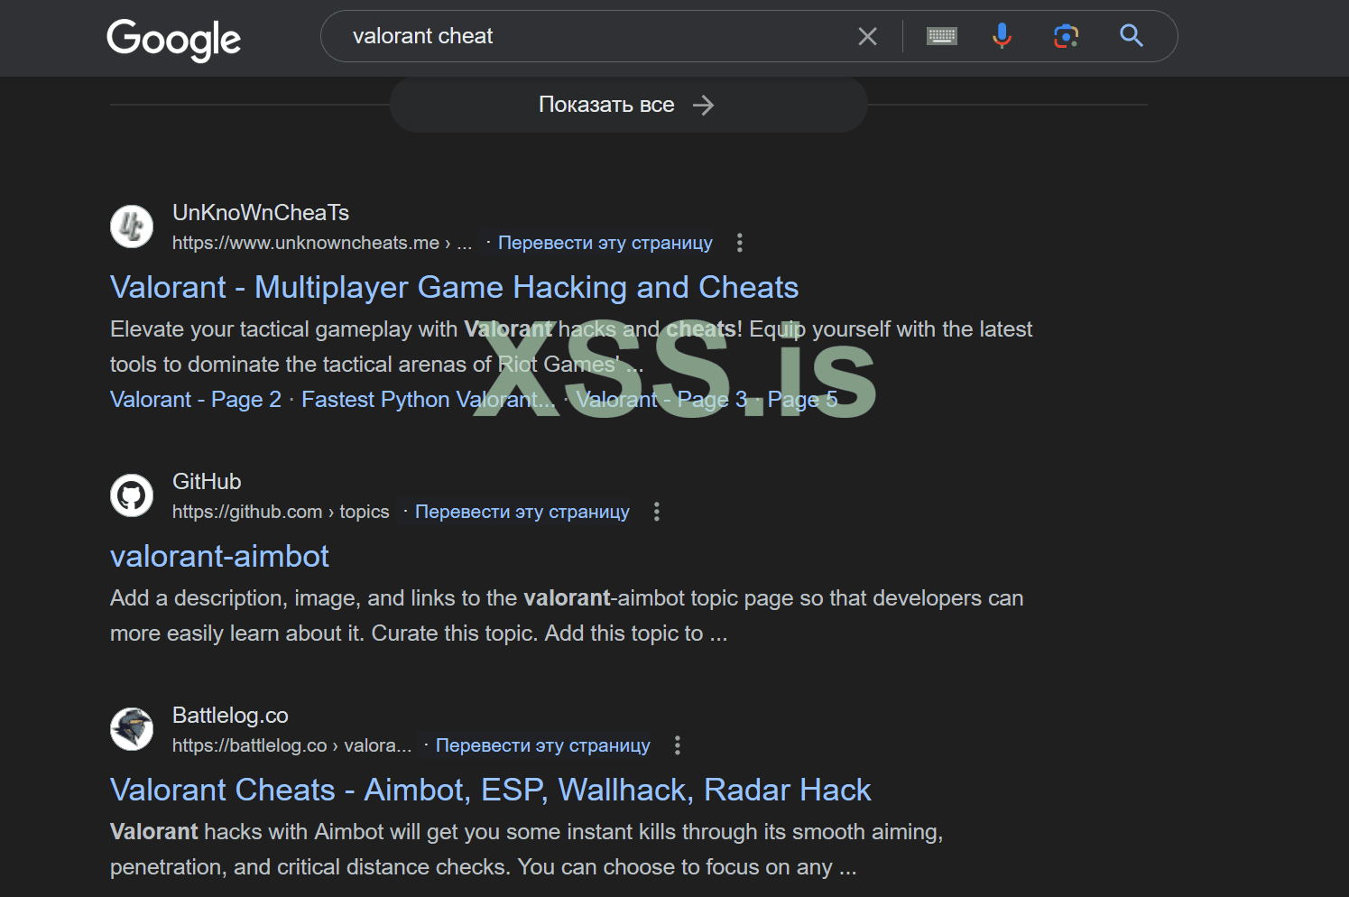Screen dimensions: 1349x897
Task: Click the 'Показать все' button
Action: click(628, 105)
